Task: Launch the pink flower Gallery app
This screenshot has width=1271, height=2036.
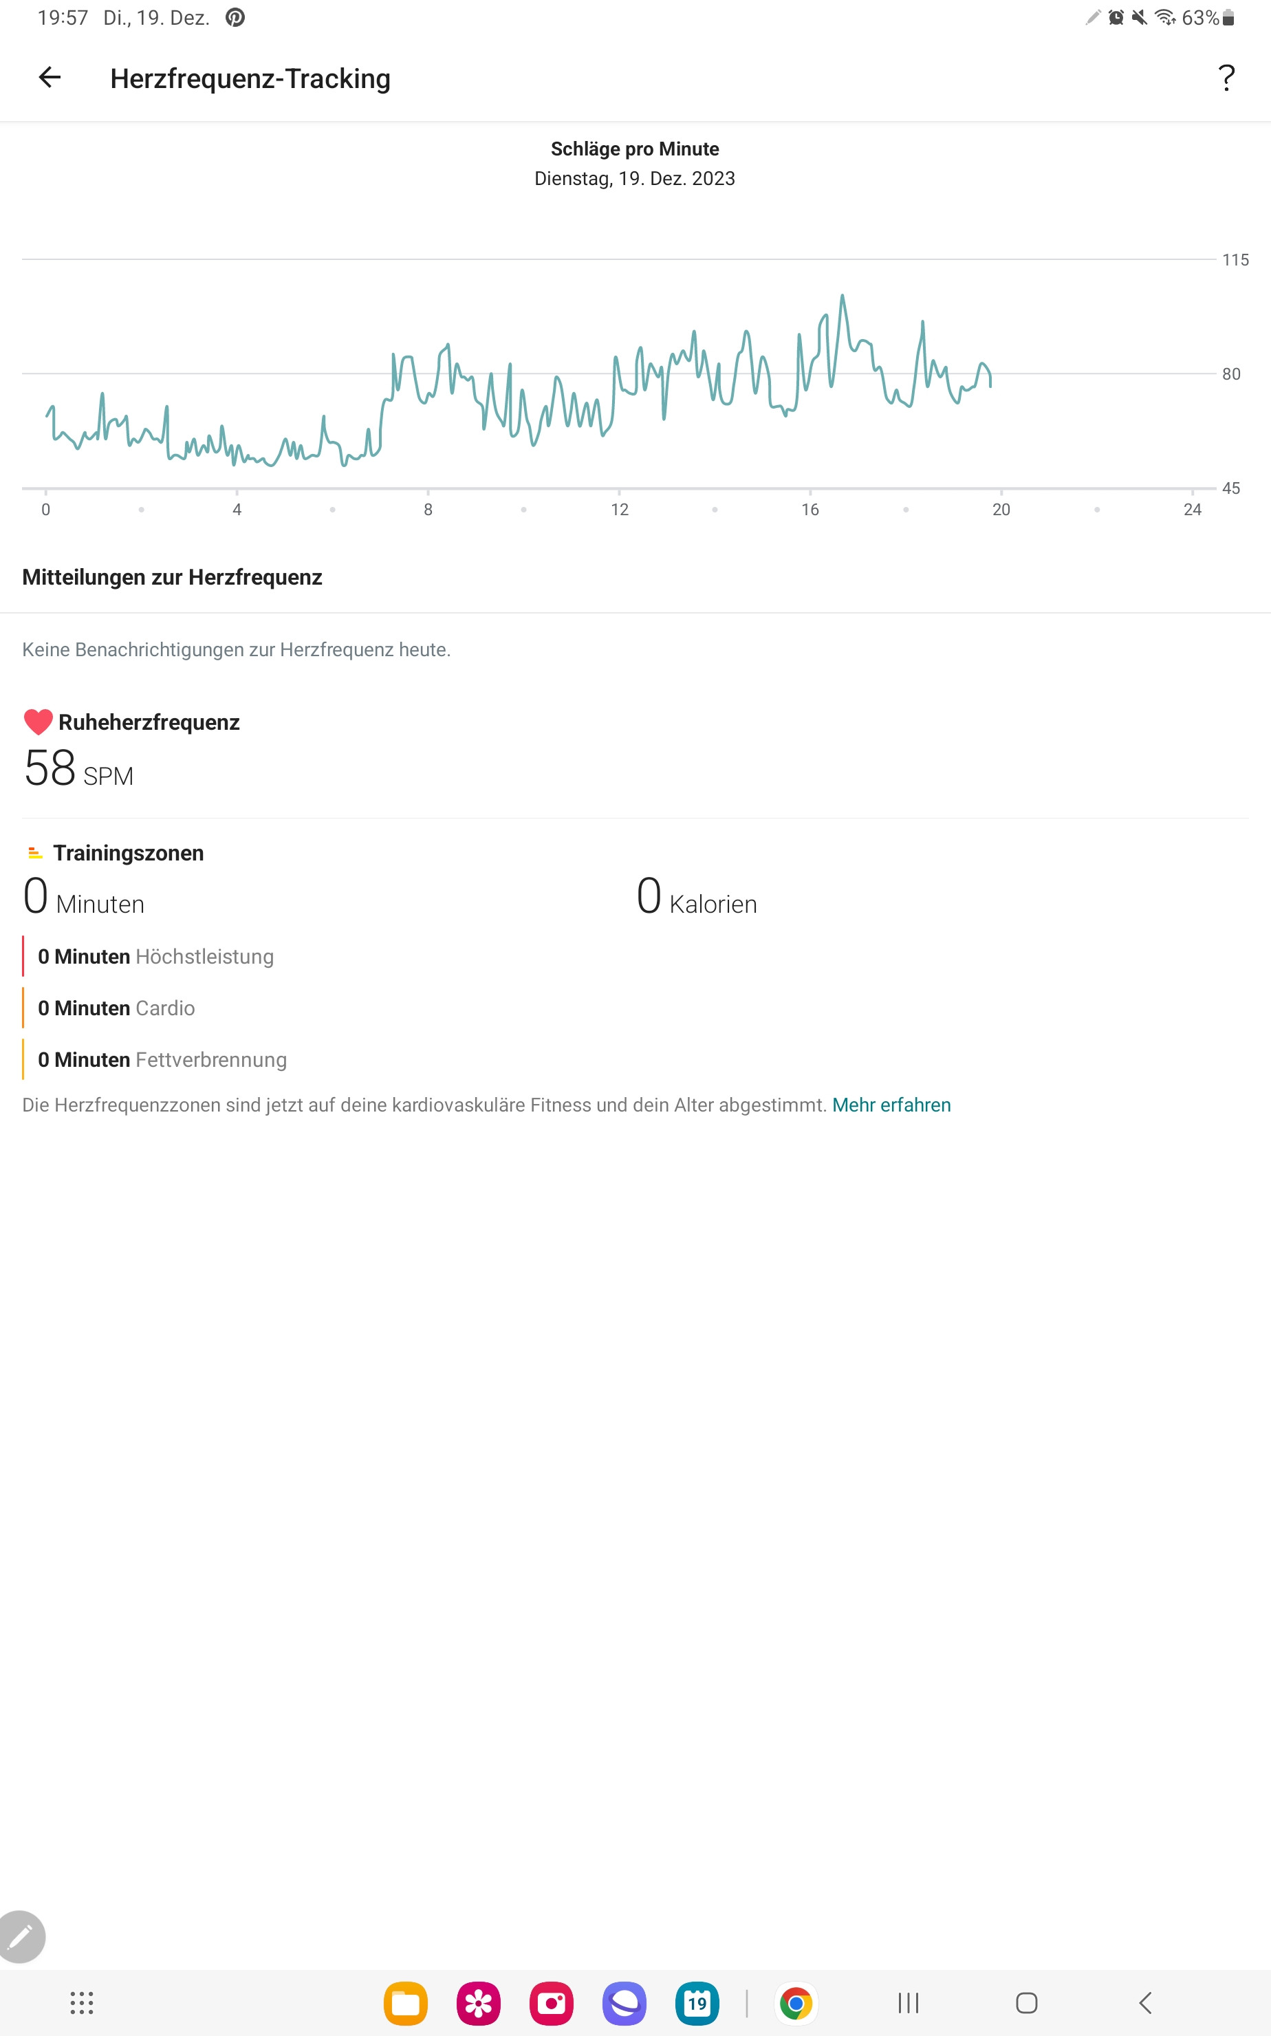Action: [x=478, y=2003]
